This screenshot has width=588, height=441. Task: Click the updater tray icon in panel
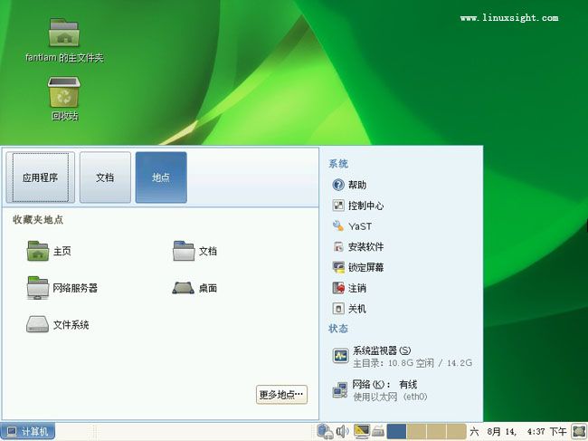(325, 431)
